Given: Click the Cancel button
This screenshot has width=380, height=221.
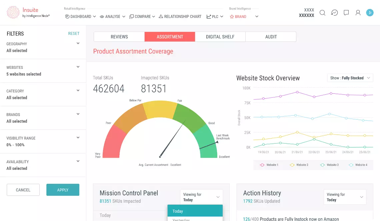Looking at the screenshot, I should coord(23,190).
